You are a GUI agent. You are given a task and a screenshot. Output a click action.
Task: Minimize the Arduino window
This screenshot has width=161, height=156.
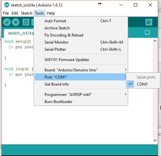coord(121,5)
